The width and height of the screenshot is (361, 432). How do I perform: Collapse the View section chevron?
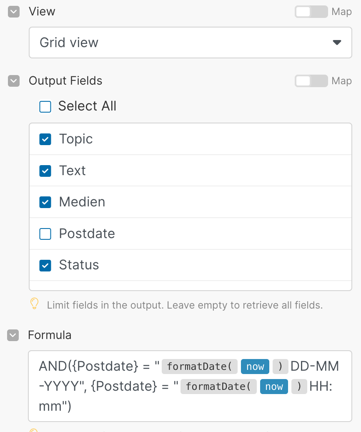point(14,12)
